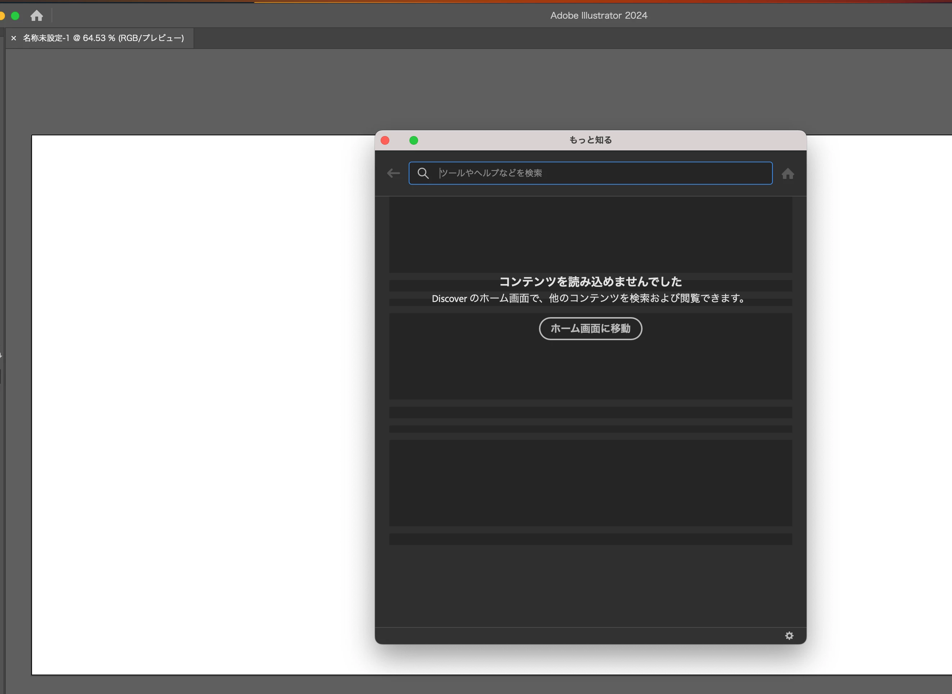Click the もっと知る dialog title bar
Image resolution: width=952 pixels, height=694 pixels.
click(x=590, y=140)
